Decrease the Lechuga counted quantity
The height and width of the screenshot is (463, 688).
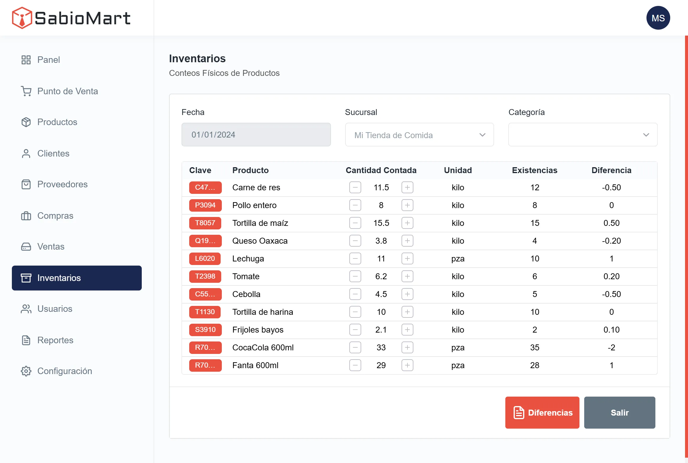(x=355, y=258)
